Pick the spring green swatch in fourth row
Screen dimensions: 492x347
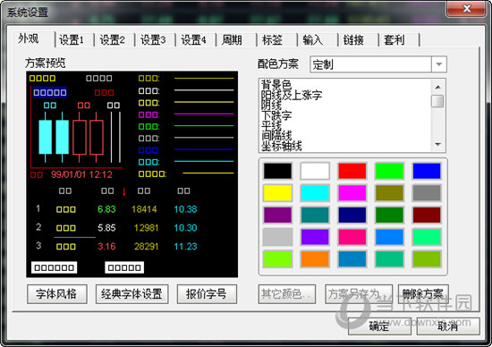(x=427, y=237)
